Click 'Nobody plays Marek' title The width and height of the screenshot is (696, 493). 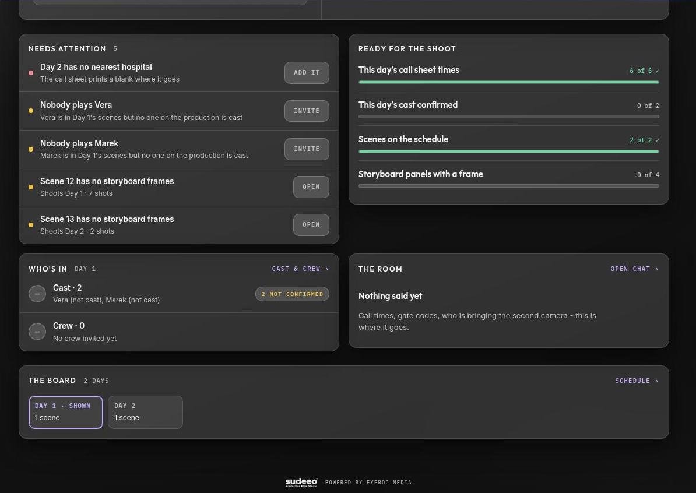(79, 143)
